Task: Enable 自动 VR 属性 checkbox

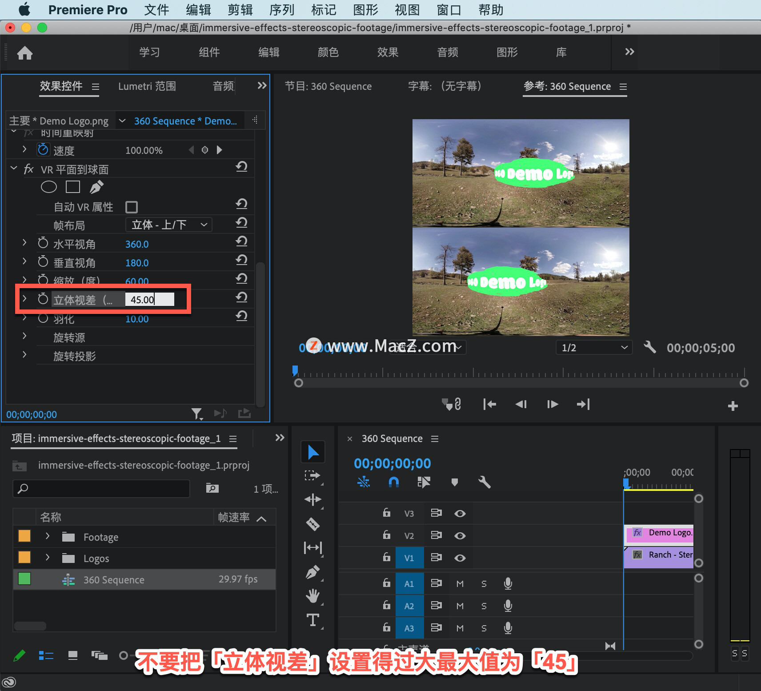Action: (x=132, y=207)
